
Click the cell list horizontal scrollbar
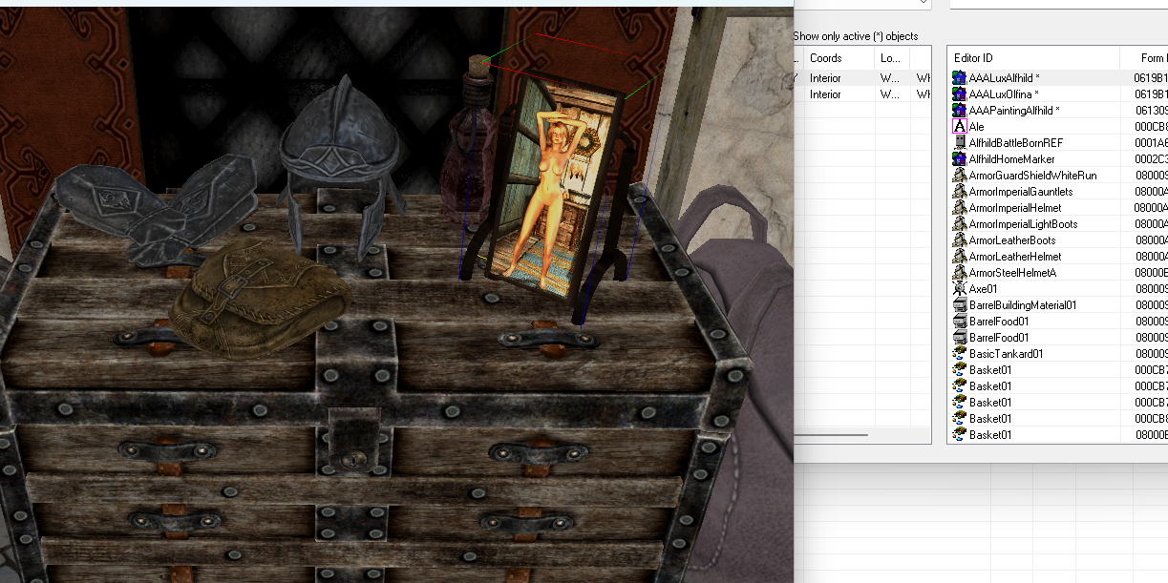[x=831, y=435]
